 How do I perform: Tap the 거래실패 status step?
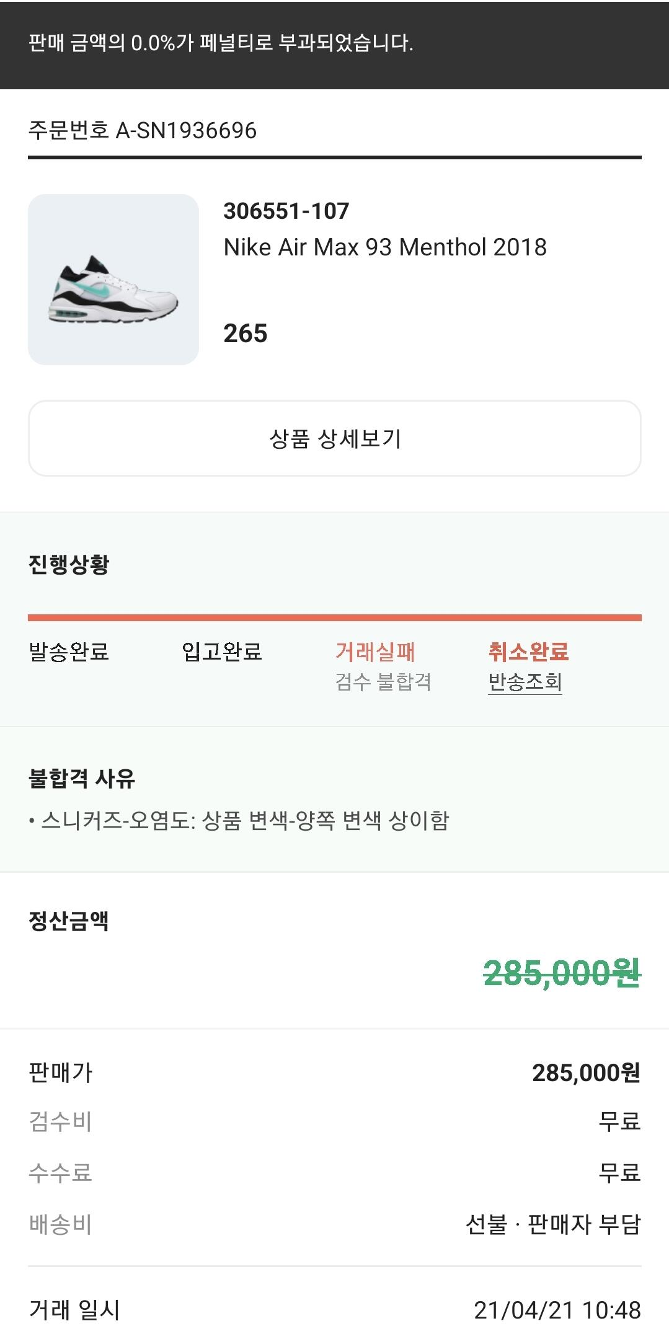click(x=375, y=652)
